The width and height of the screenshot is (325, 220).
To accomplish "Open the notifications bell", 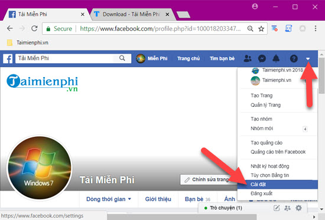I will 276,58.
